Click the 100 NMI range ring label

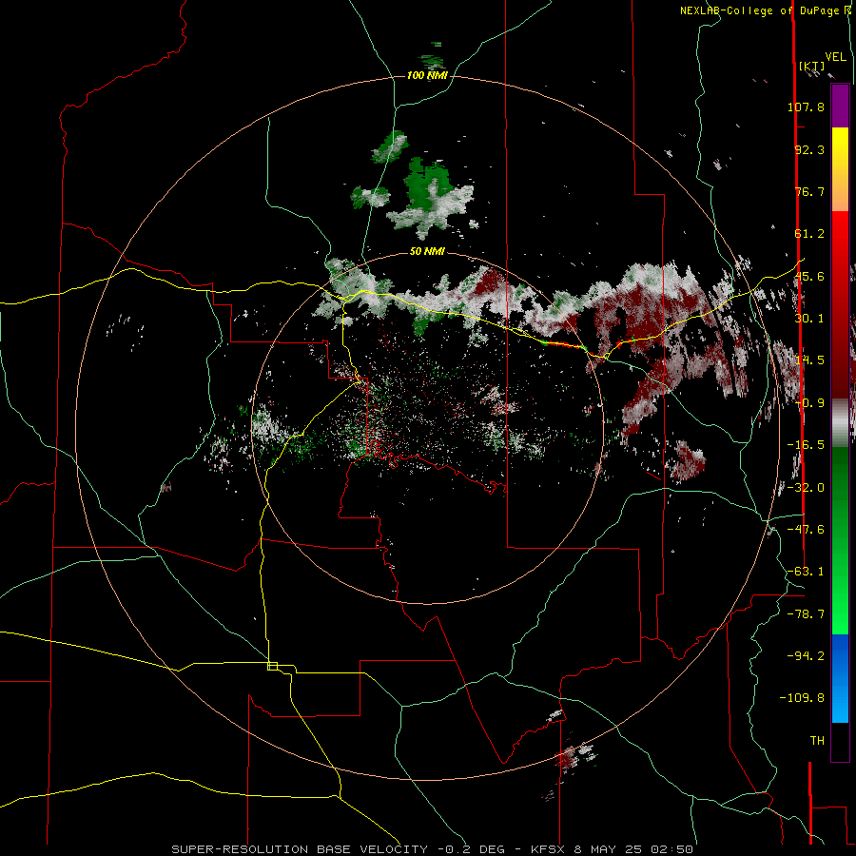pyautogui.click(x=427, y=75)
